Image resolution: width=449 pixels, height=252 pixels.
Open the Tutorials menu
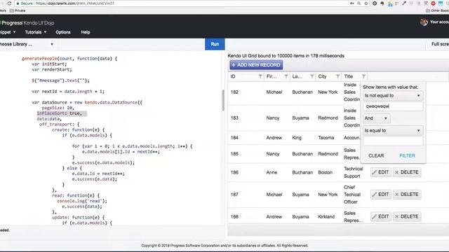[x=36, y=32]
